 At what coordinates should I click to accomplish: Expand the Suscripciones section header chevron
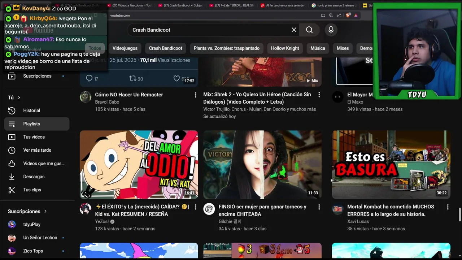pos(45,212)
